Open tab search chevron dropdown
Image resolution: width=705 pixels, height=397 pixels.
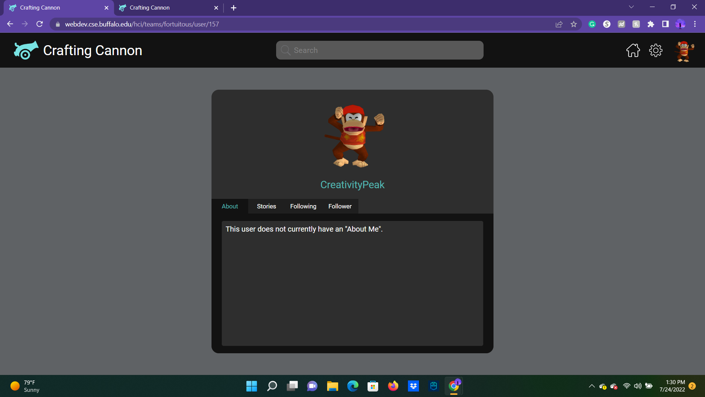pos(631,7)
